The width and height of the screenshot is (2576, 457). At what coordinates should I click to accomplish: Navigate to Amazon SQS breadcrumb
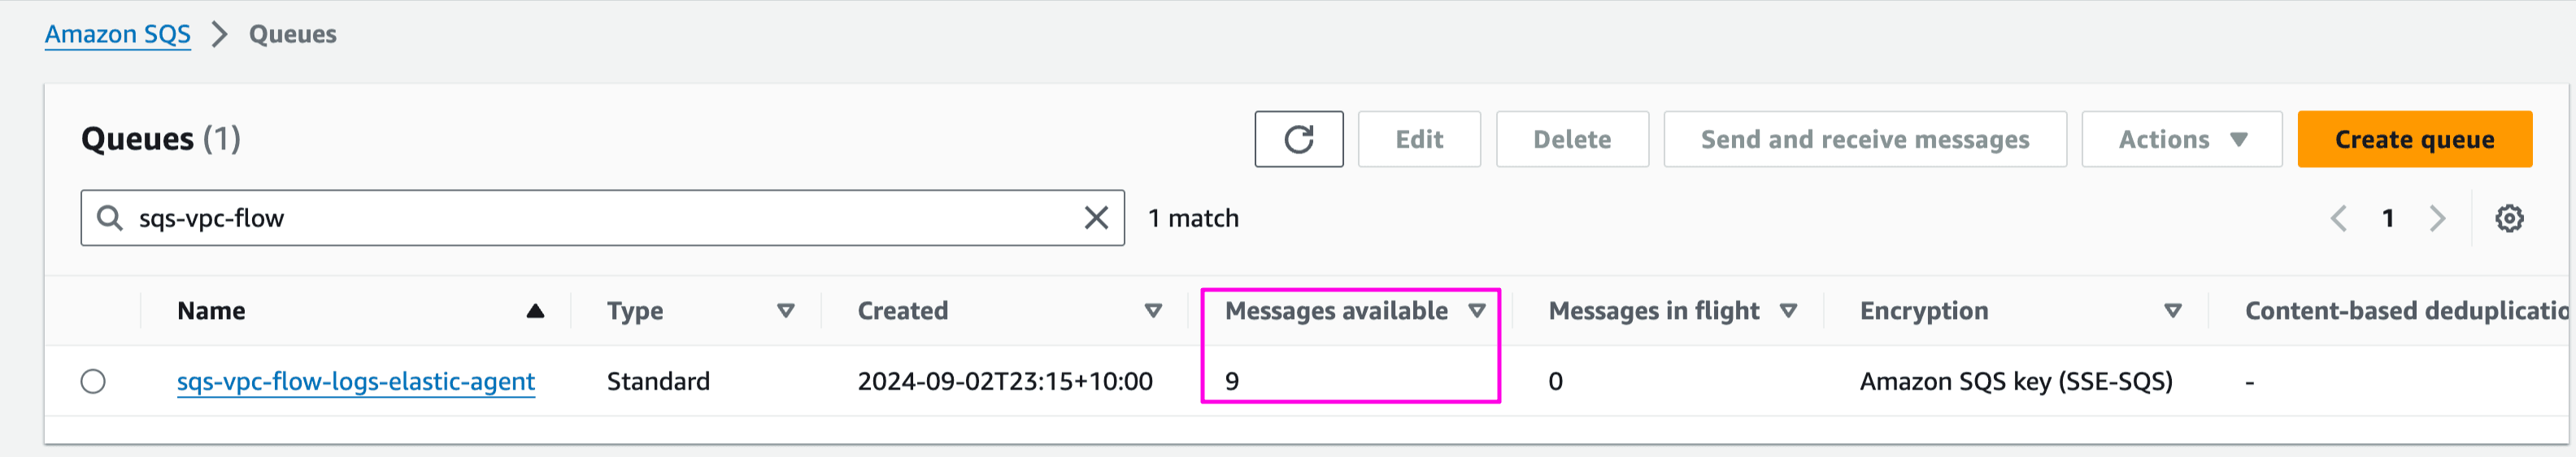(x=117, y=34)
